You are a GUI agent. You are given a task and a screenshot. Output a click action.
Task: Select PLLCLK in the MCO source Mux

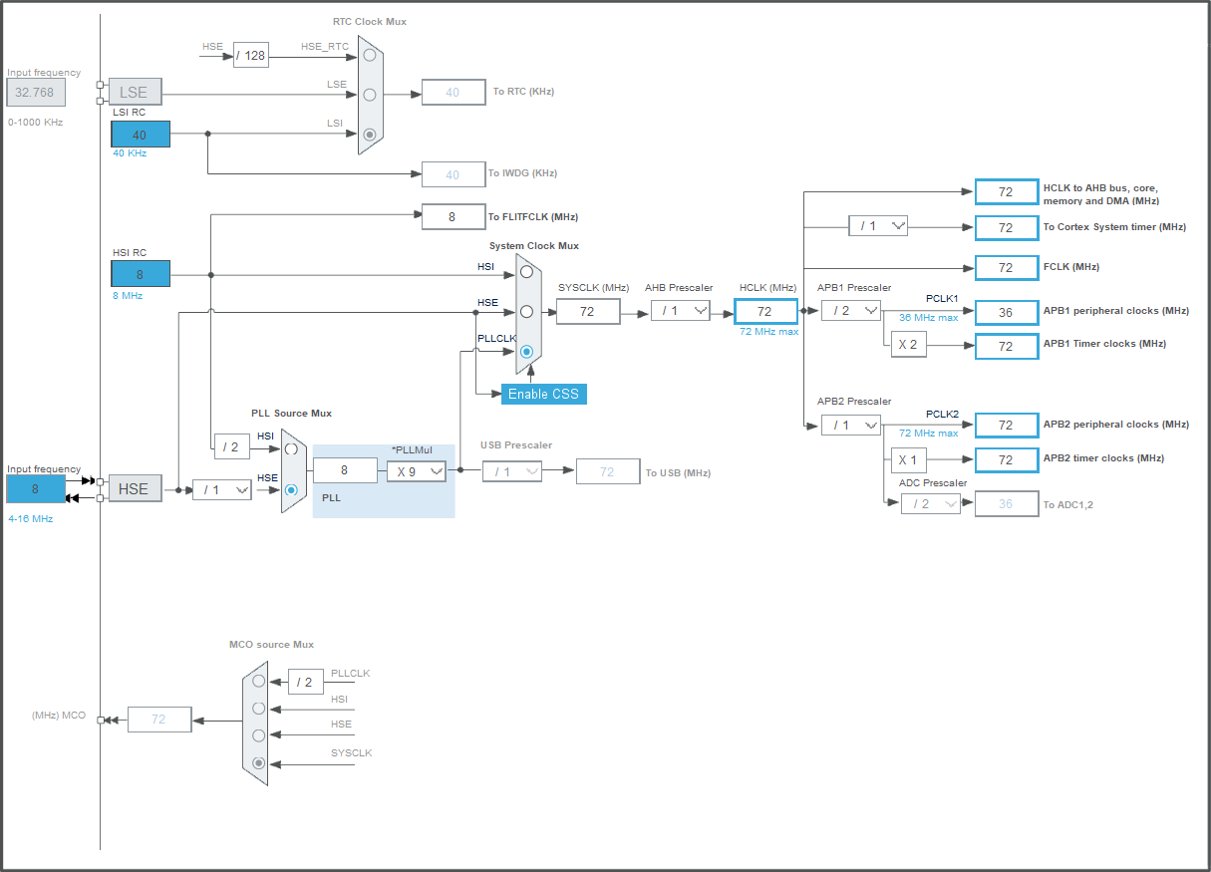coord(259,682)
